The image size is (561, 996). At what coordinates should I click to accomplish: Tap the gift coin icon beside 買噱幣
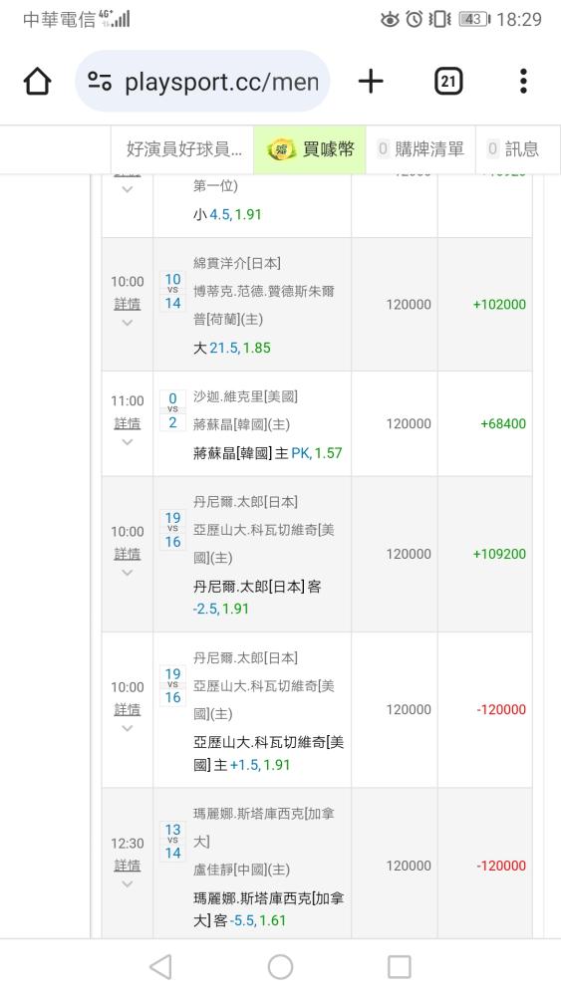(280, 150)
